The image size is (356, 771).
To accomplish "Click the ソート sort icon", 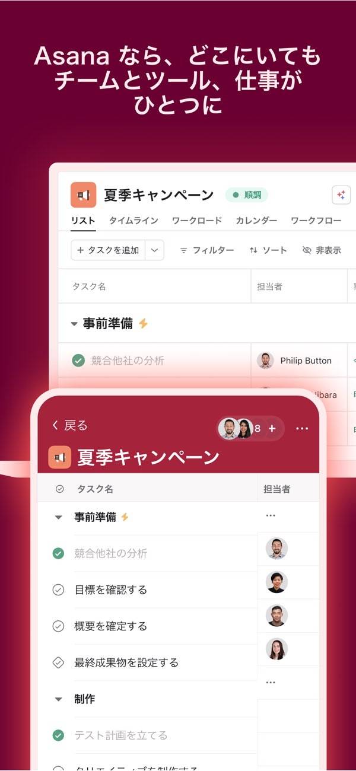I will tap(253, 250).
